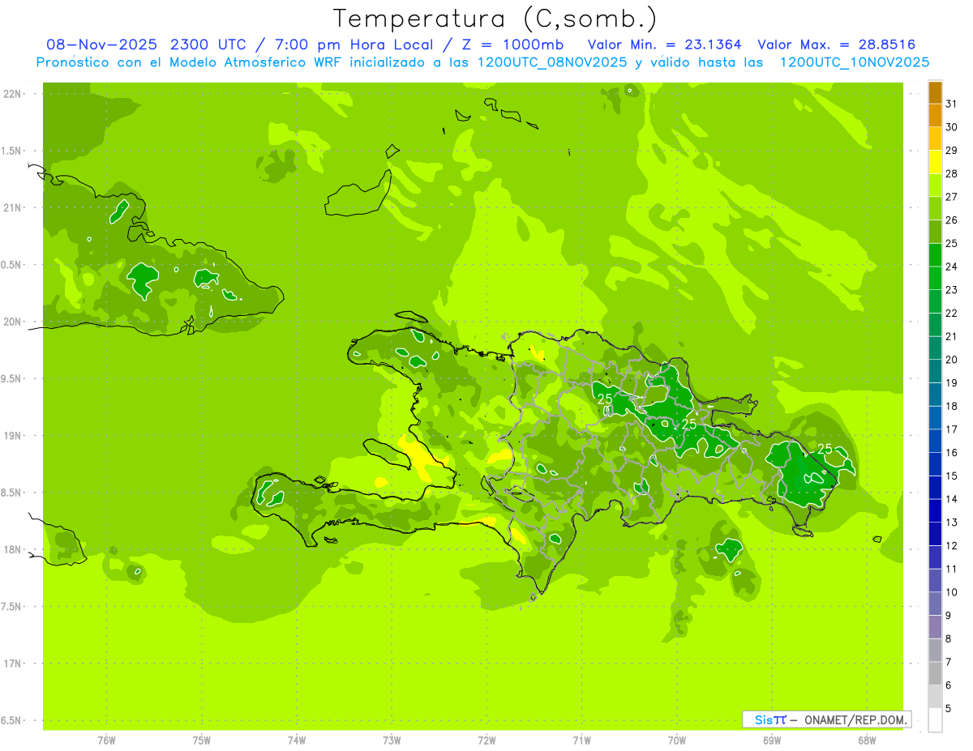Click the '19N' latitude axis label

tap(13, 436)
